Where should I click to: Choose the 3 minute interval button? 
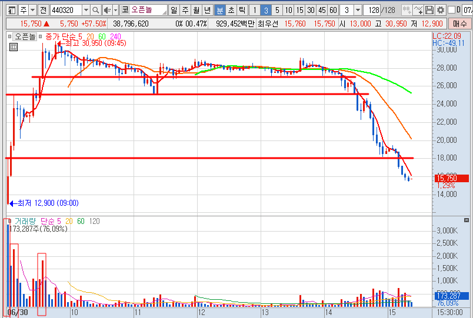click(266, 10)
